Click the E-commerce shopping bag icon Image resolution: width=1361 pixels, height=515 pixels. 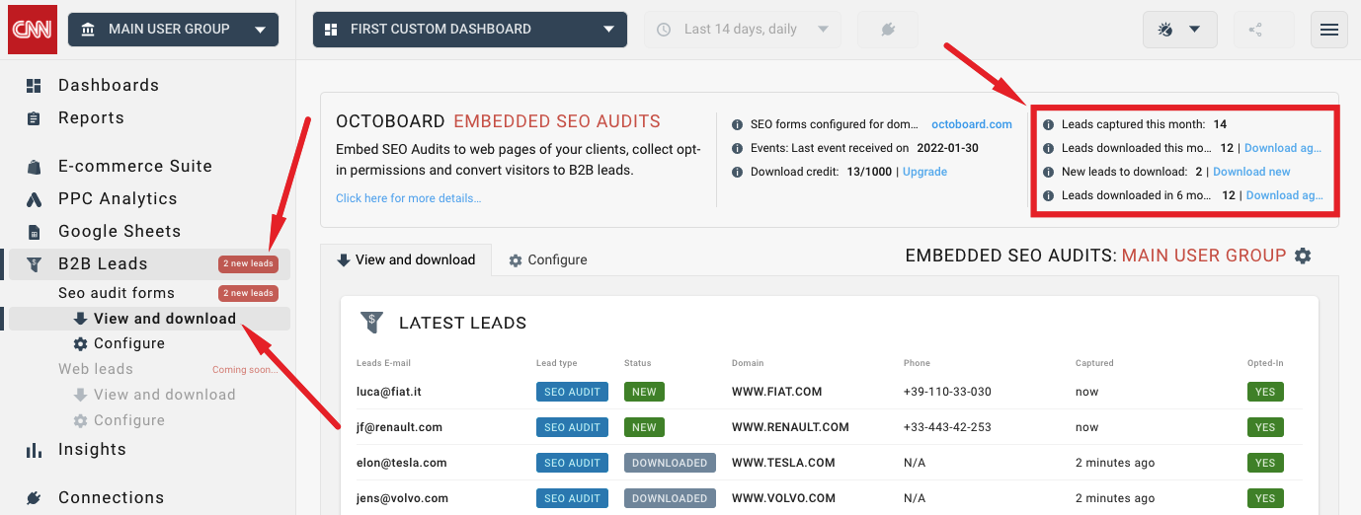[x=34, y=167]
